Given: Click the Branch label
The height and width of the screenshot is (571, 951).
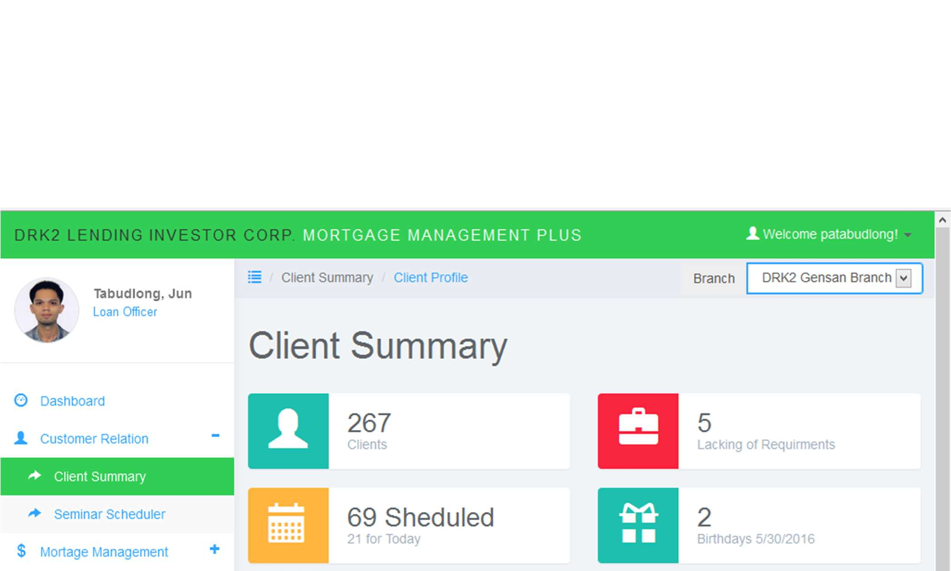Looking at the screenshot, I should click(714, 278).
